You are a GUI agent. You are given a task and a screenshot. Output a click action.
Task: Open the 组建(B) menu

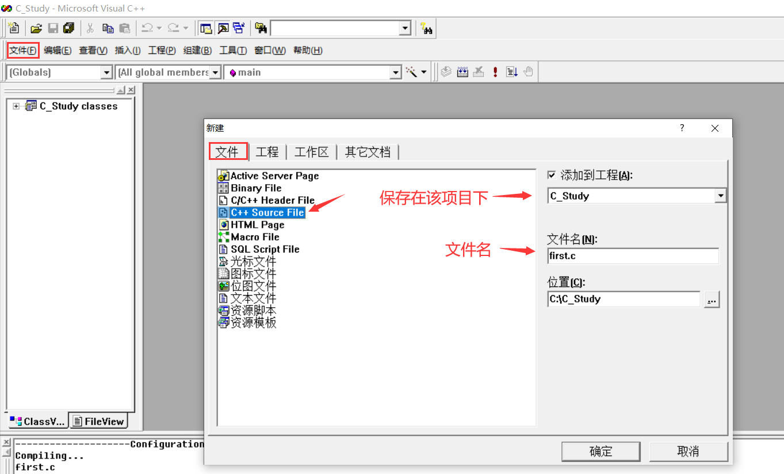tap(197, 51)
